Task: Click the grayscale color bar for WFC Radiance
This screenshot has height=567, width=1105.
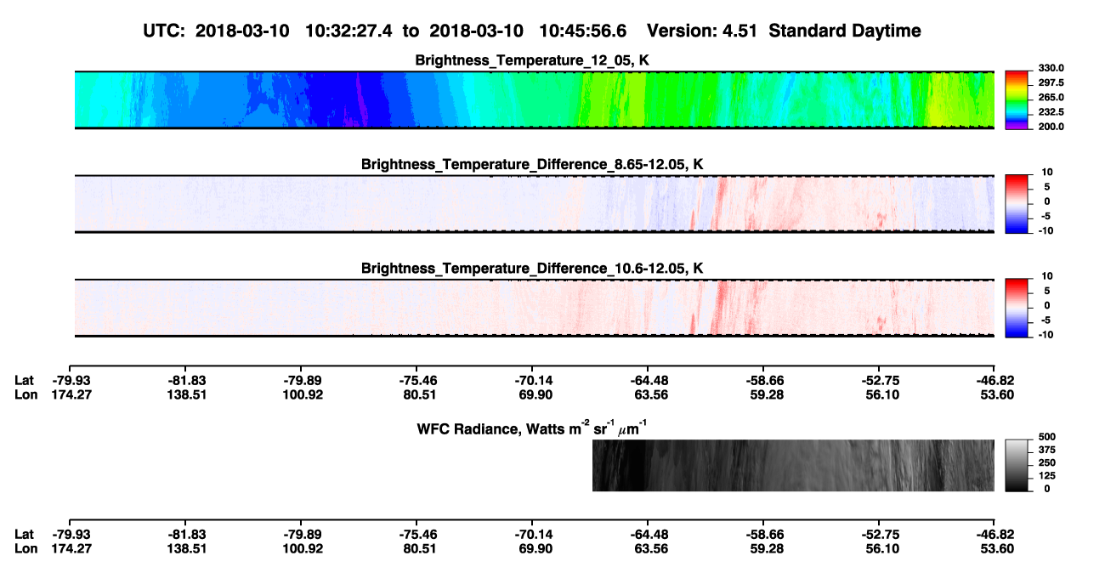Action: 1016,465
